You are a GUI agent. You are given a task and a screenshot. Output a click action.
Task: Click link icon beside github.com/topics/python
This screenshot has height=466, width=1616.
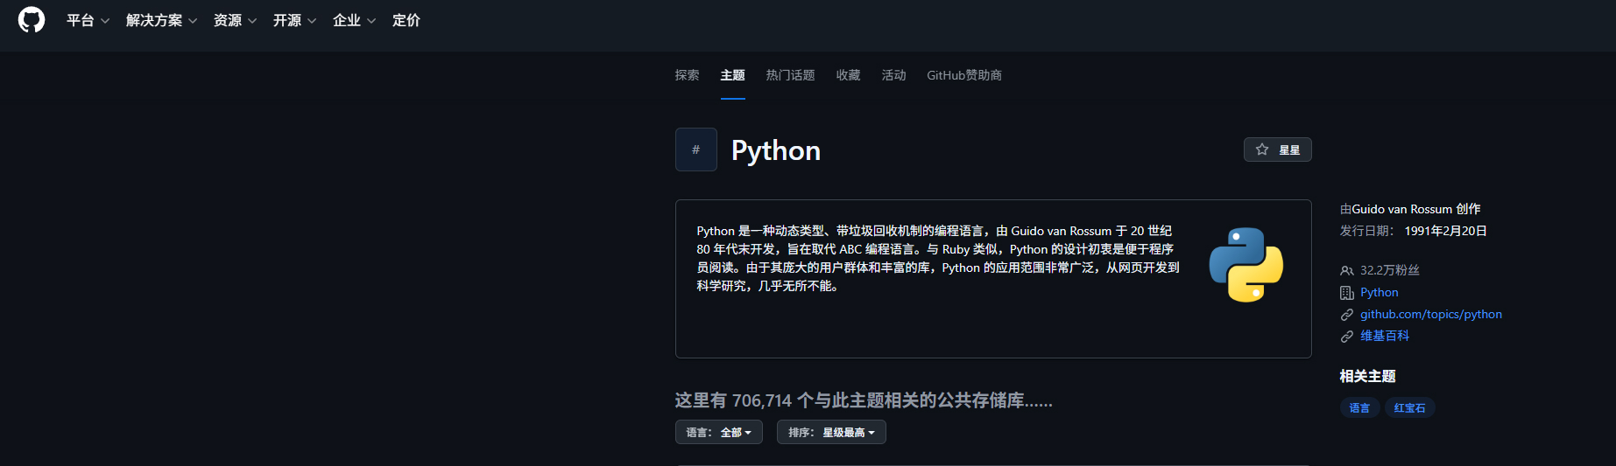pyautogui.click(x=1347, y=314)
